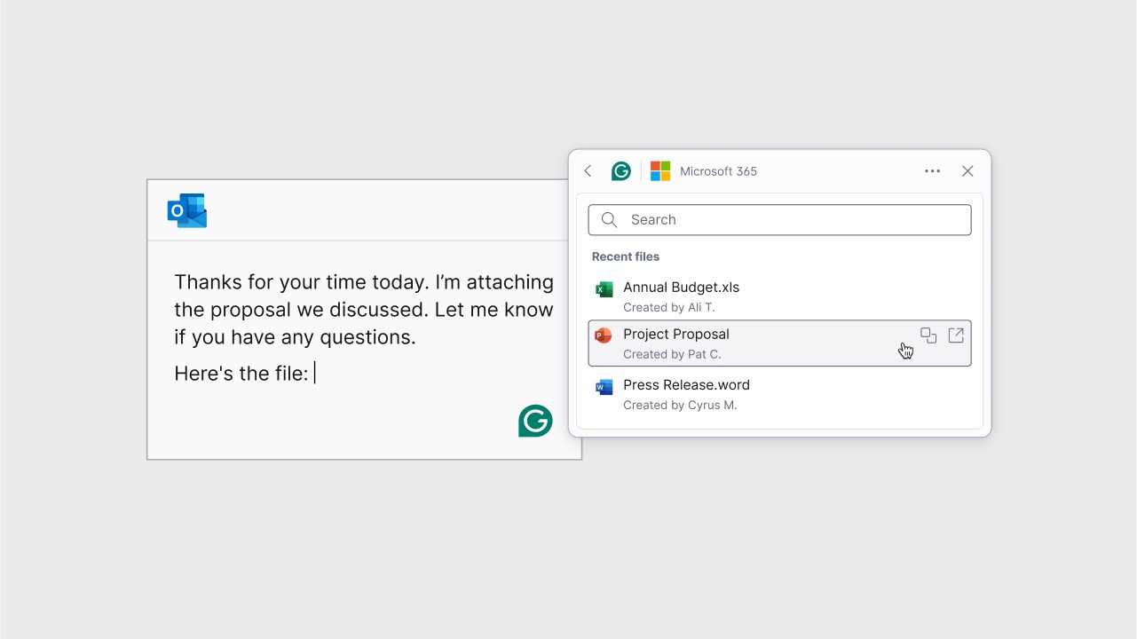This screenshot has width=1137, height=639.
Task: Close the Microsoft 365 panel
Action: click(x=967, y=170)
